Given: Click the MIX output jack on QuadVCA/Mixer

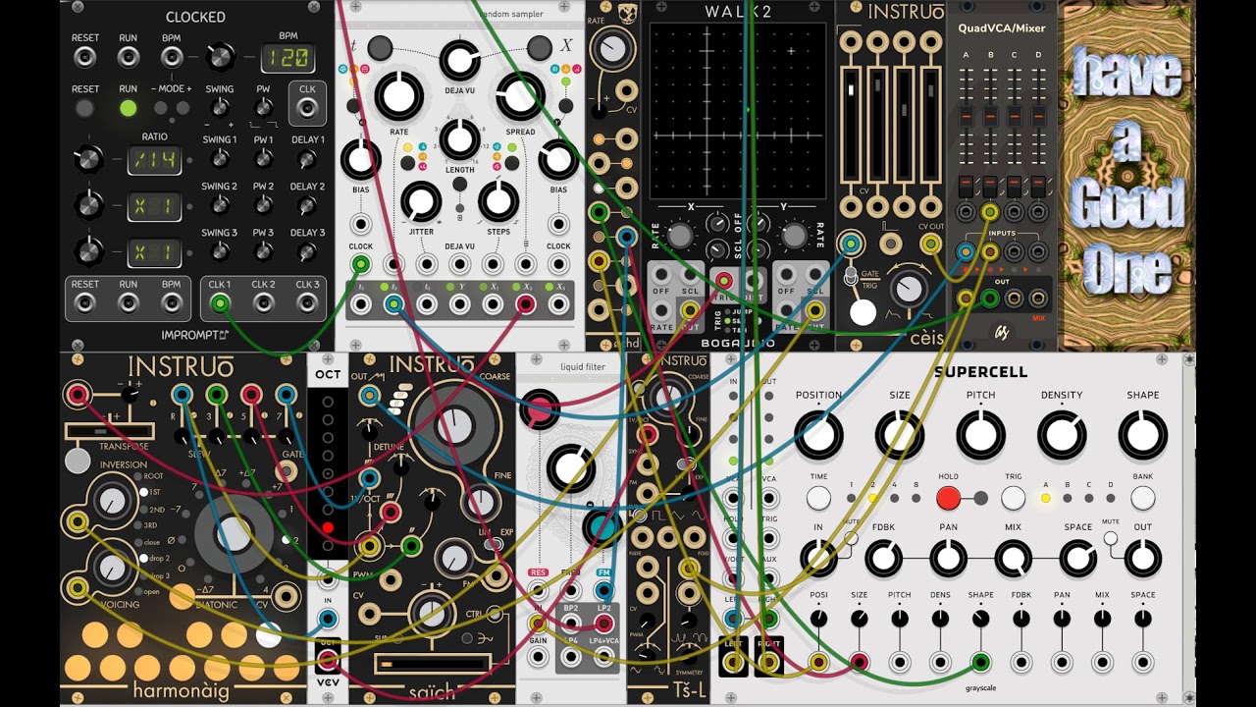Looking at the screenshot, I should pyautogui.click(x=1039, y=298).
